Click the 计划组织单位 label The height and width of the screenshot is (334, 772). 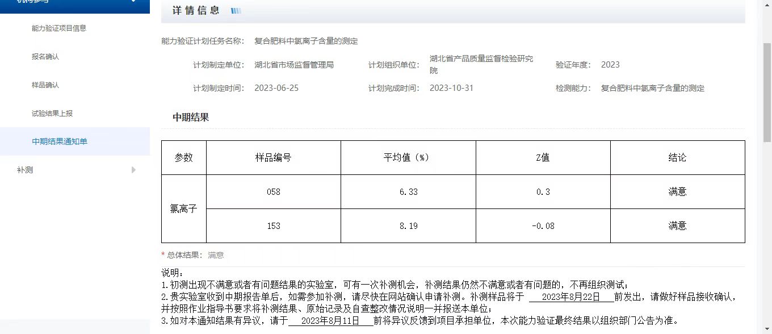[x=394, y=65]
